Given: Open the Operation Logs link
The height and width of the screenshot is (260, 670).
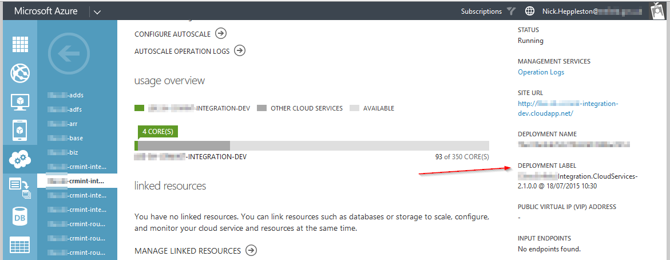Looking at the screenshot, I should coord(541,72).
